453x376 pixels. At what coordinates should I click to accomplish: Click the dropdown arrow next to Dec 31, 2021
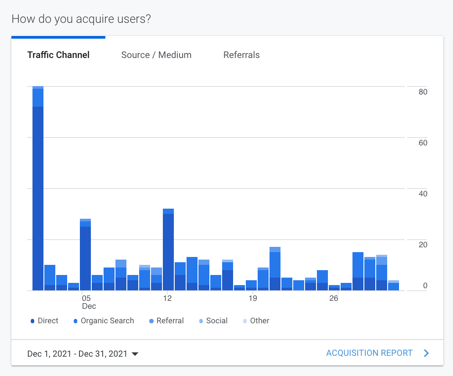(135, 354)
